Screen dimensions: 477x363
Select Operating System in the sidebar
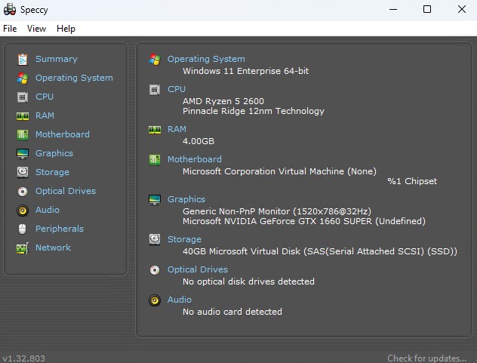coord(74,78)
